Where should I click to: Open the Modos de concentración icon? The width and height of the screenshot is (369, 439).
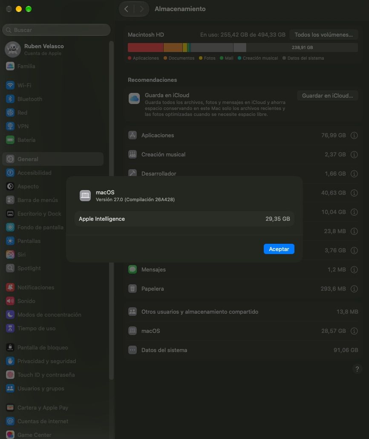click(x=10, y=315)
